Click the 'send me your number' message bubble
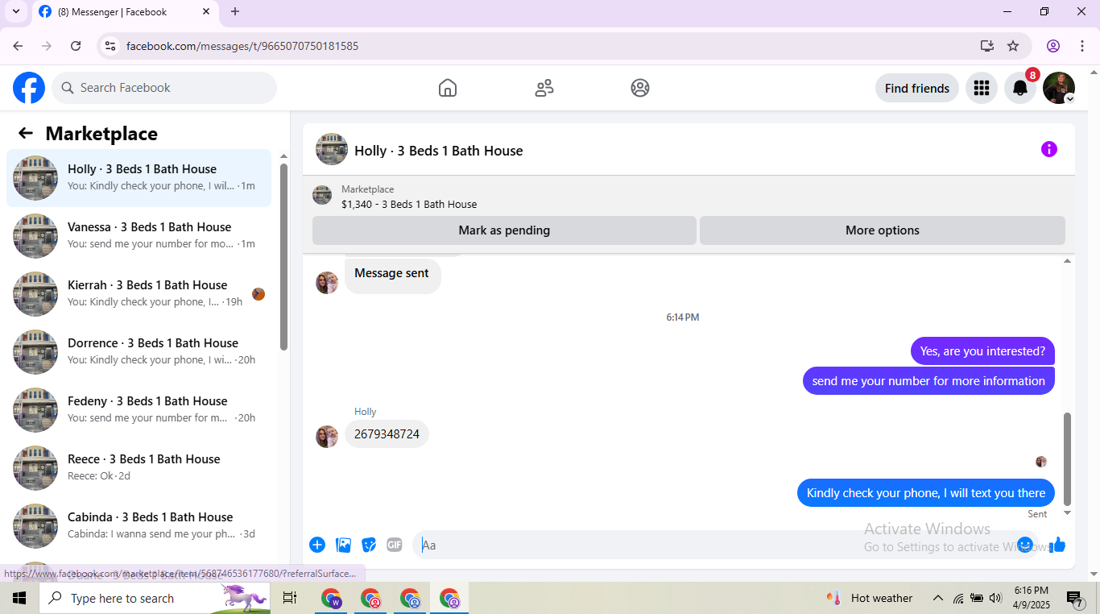 (928, 381)
